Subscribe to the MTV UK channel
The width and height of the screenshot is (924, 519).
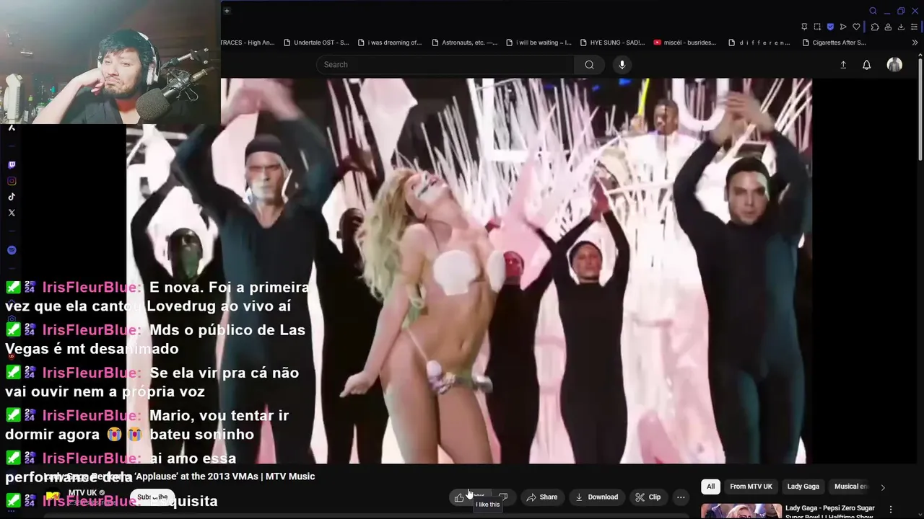point(152,497)
